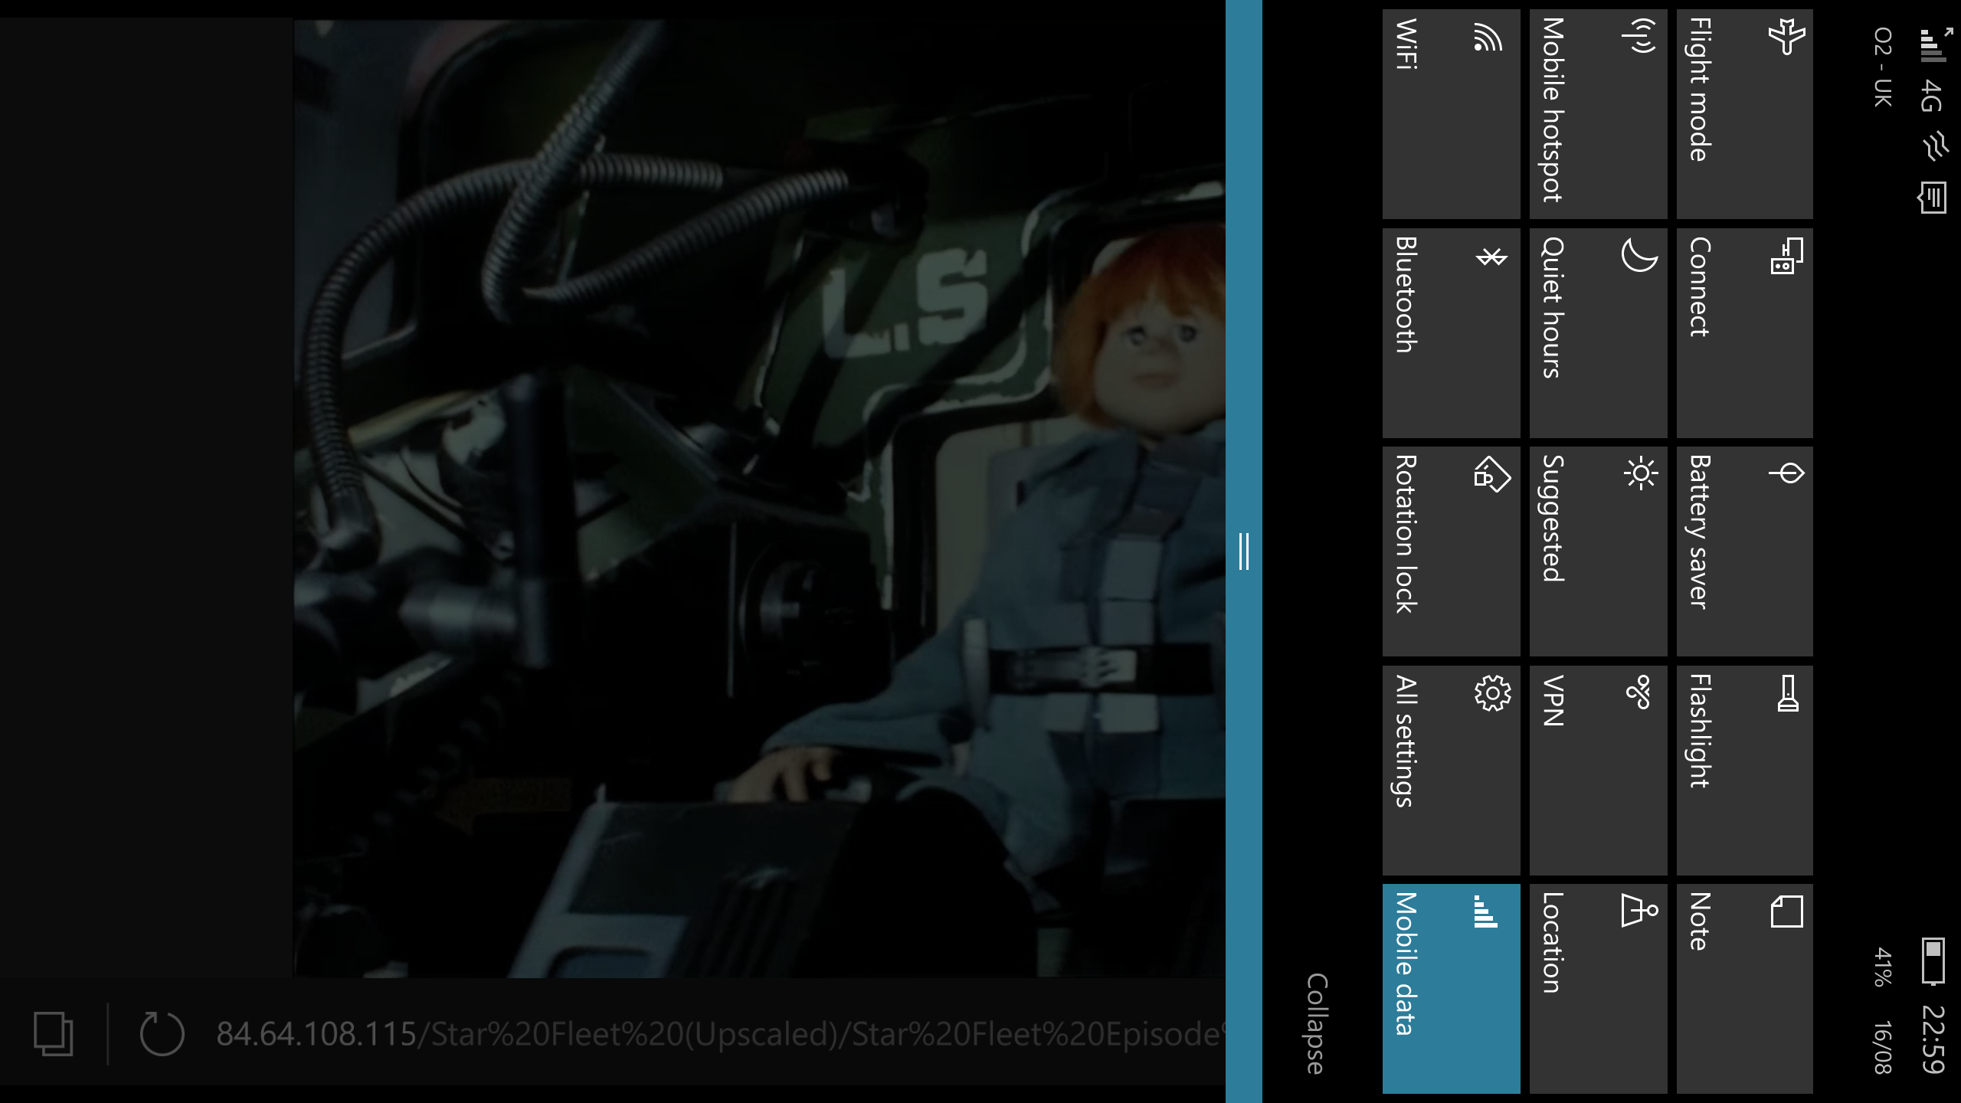Switch on Quiet hours
The width and height of the screenshot is (1961, 1103).
1598,333
